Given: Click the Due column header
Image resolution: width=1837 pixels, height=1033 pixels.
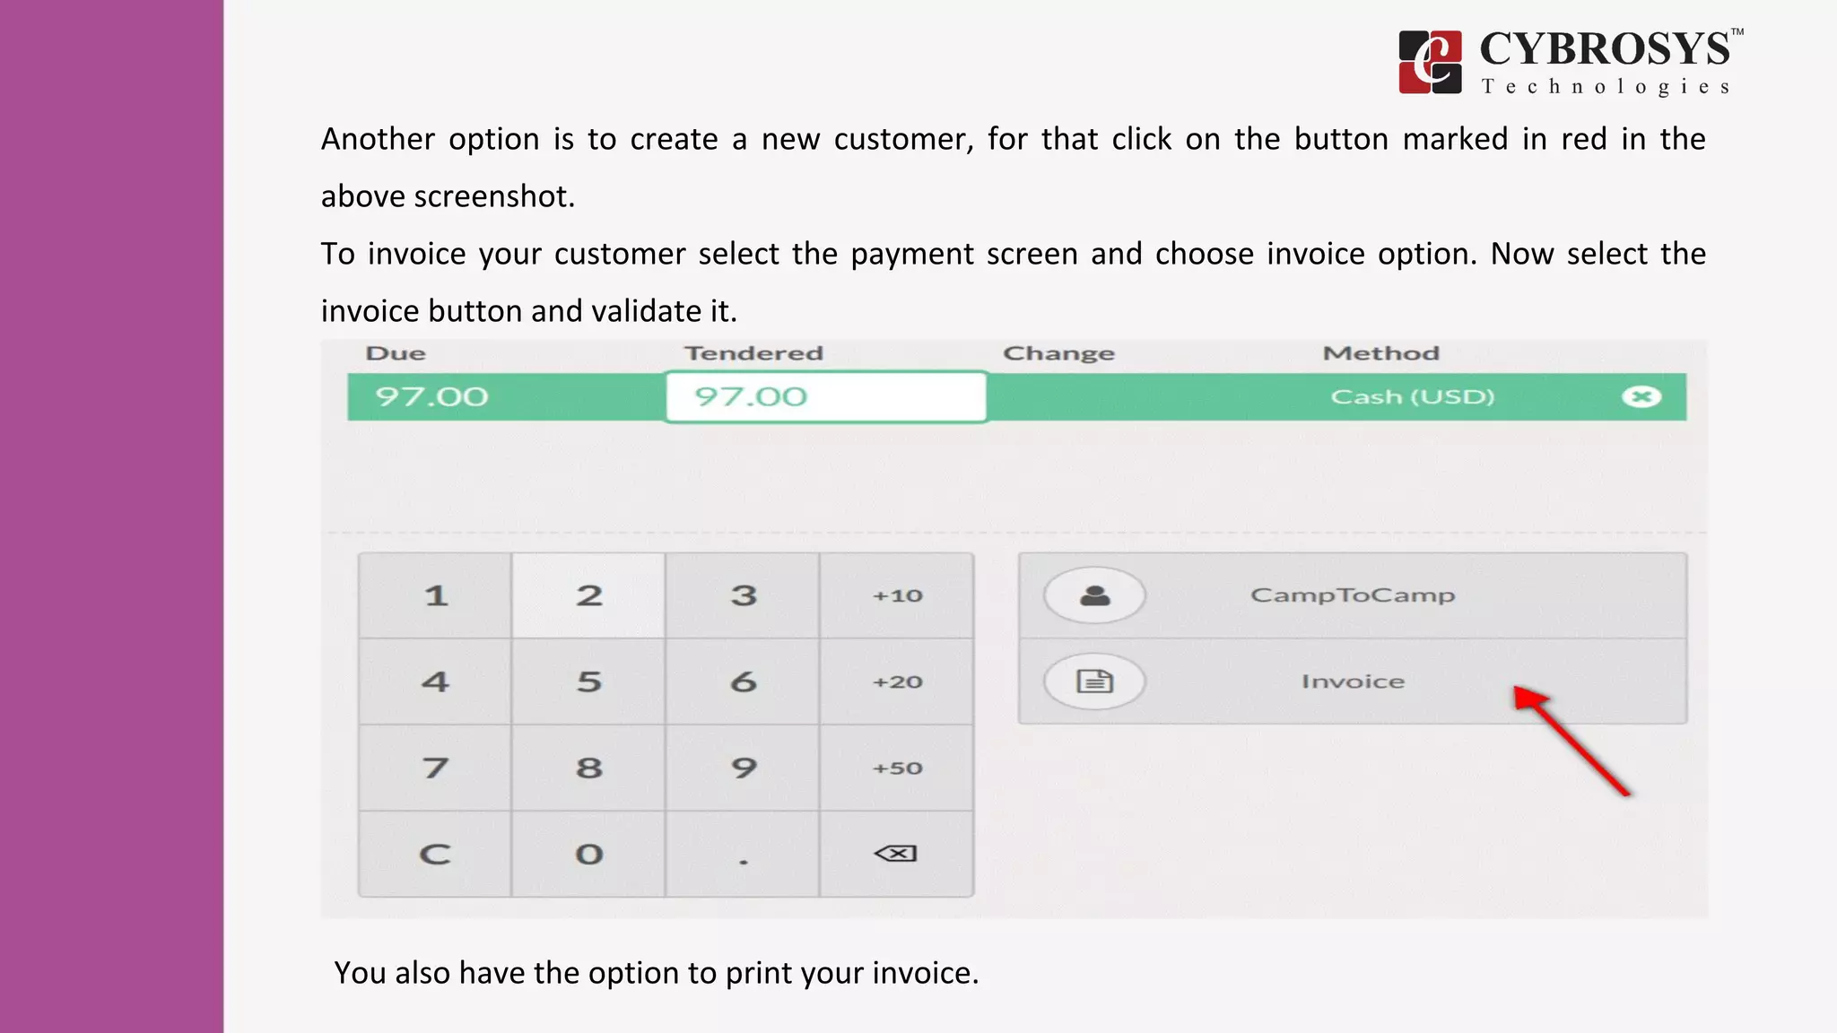Looking at the screenshot, I should pos(396,353).
